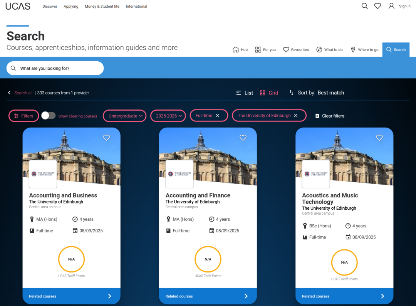416x306 pixels.
Task: Favourite the Accounting and Business course card
Action: point(106,138)
